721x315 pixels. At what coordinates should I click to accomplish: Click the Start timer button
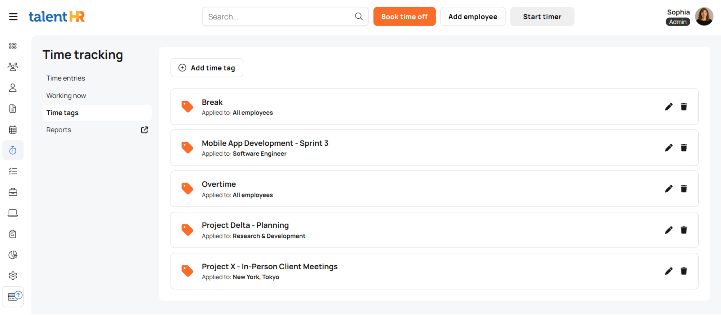coord(542,17)
